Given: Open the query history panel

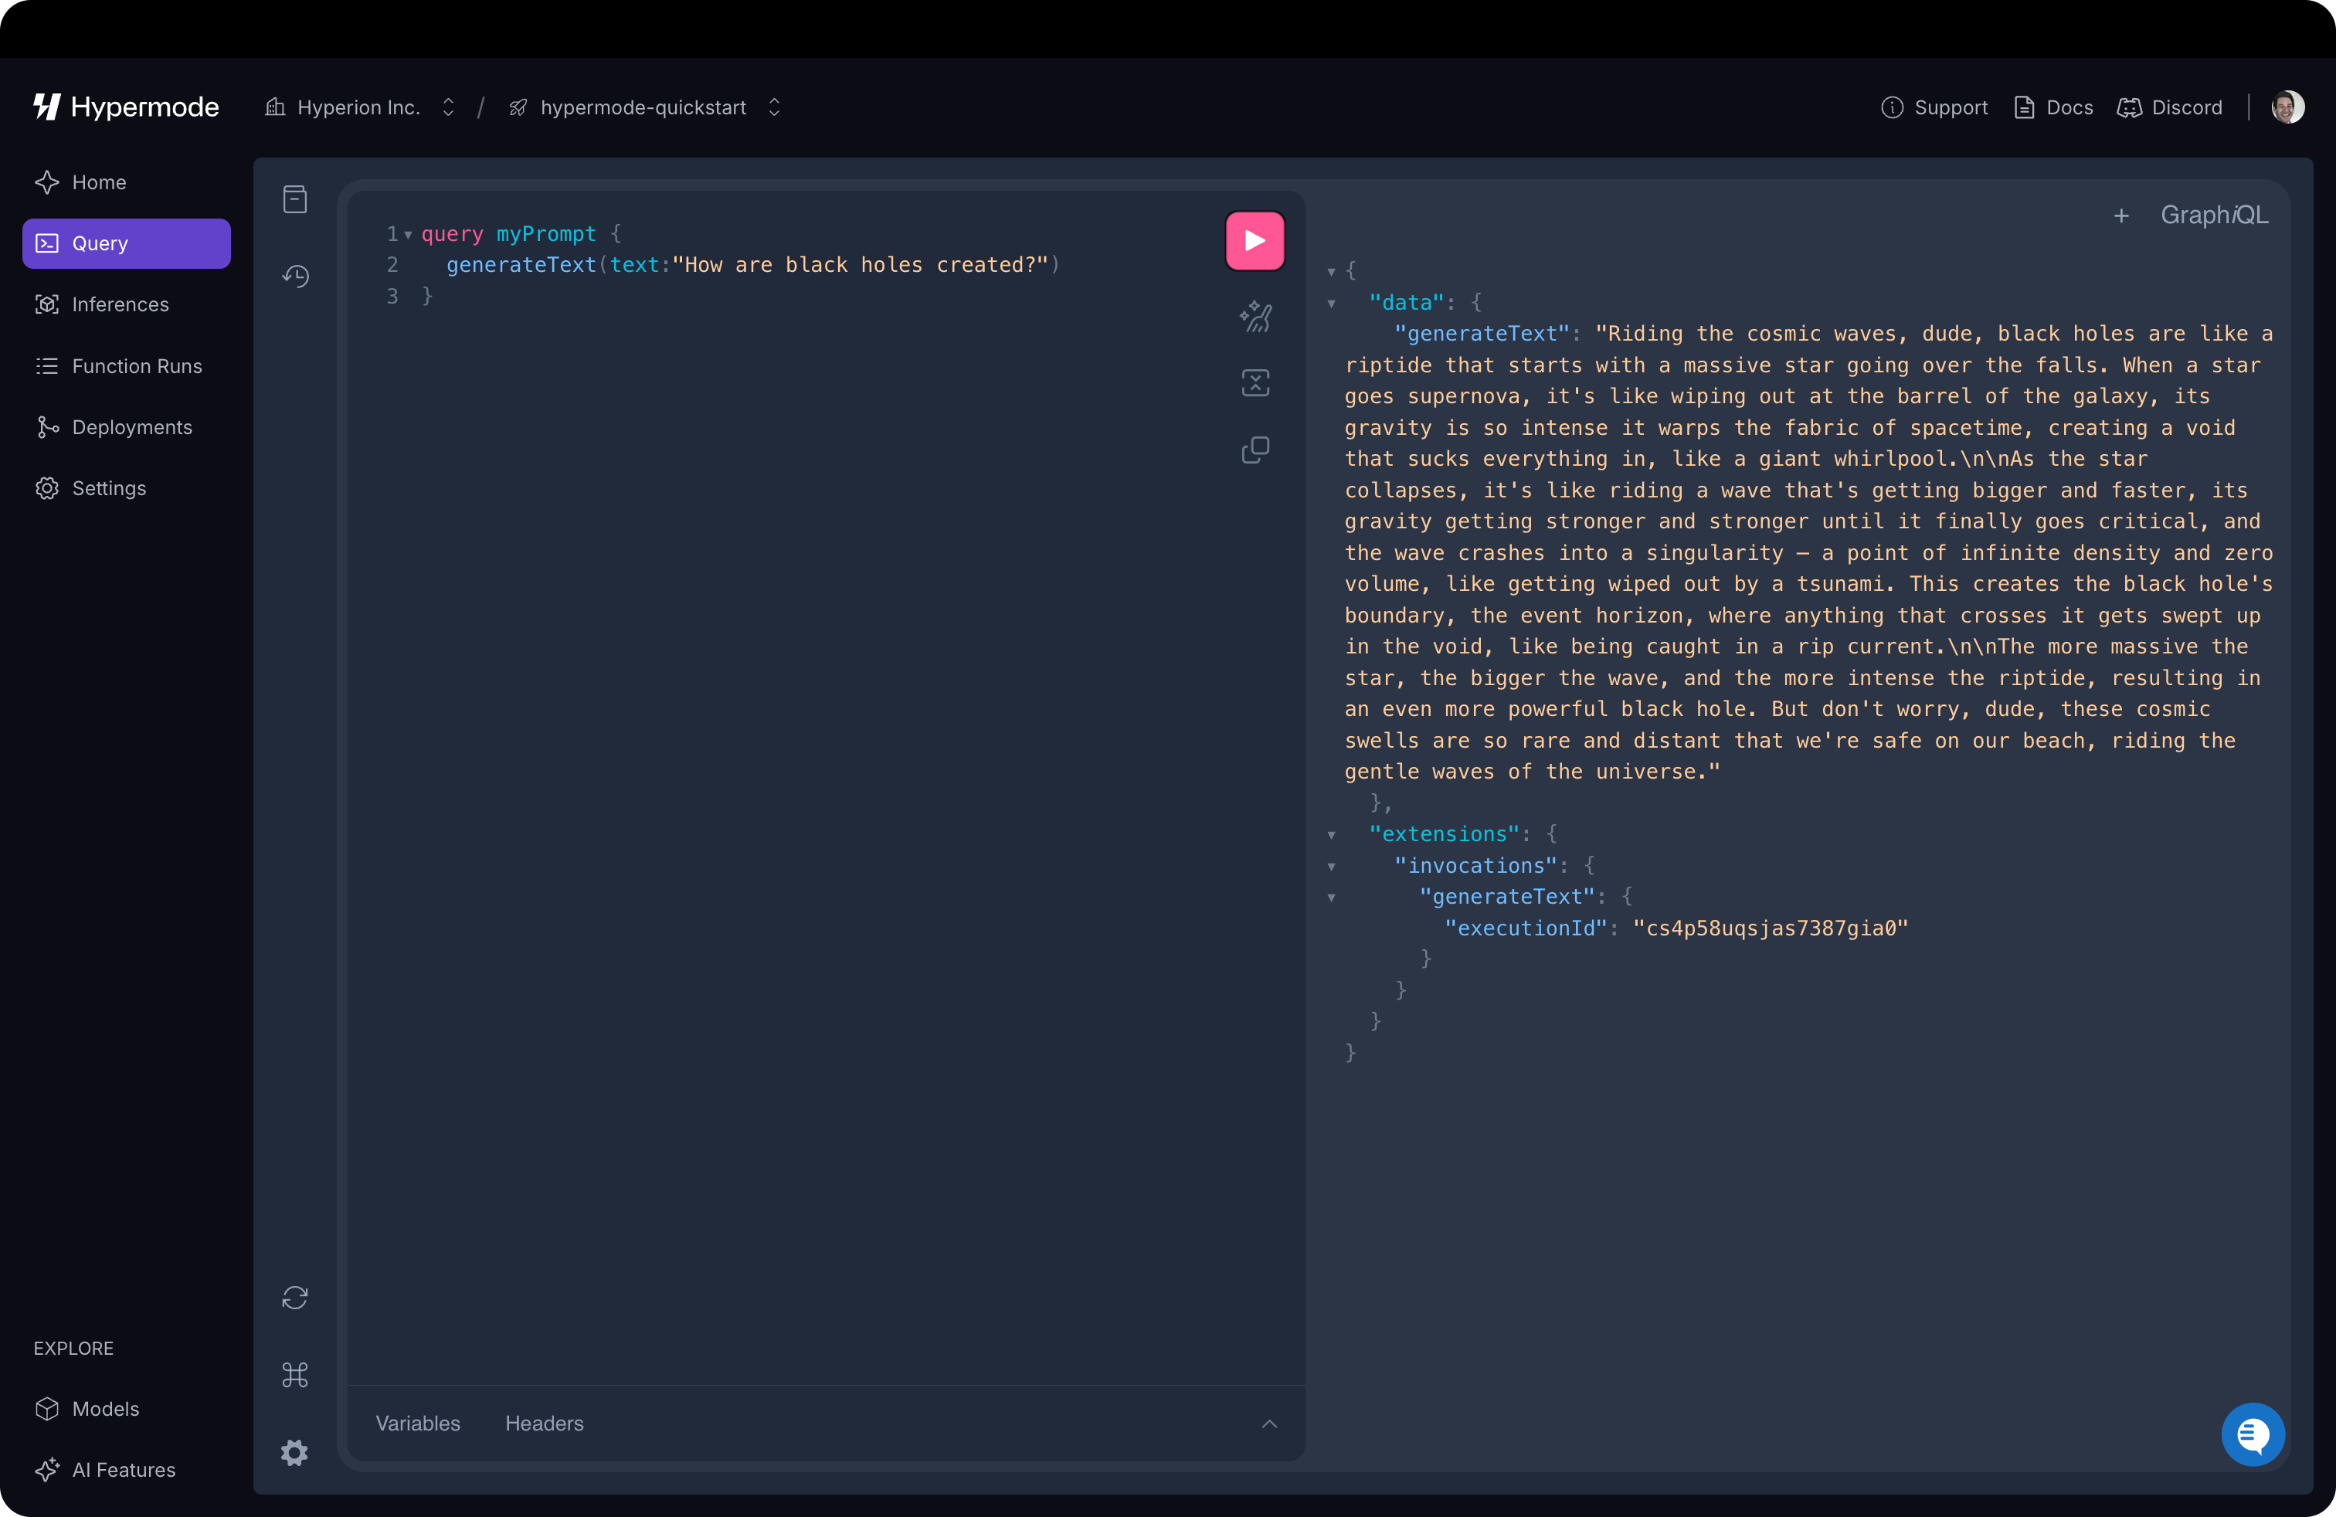Looking at the screenshot, I should tap(295, 277).
